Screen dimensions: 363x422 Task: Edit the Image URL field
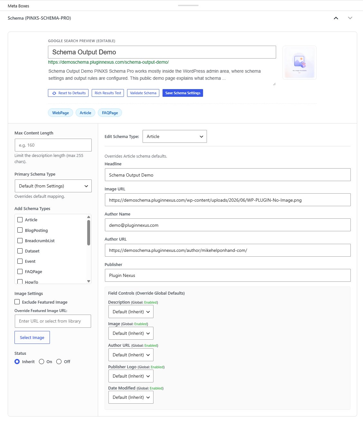(x=228, y=200)
